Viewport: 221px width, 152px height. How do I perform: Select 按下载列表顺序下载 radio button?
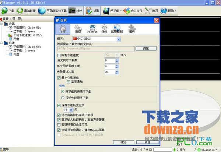[63, 92]
